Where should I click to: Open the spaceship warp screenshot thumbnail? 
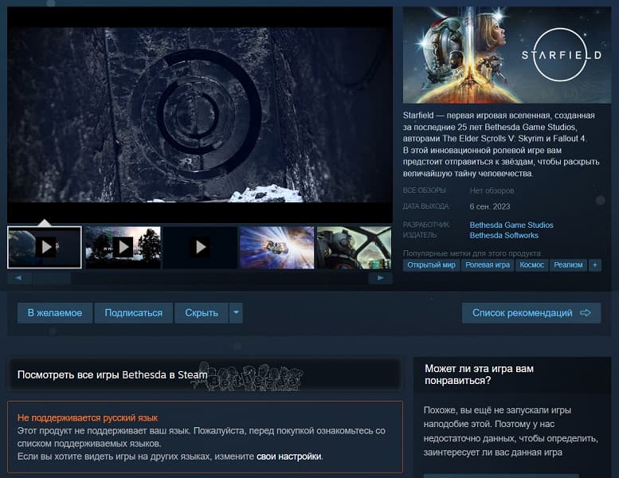(x=277, y=248)
